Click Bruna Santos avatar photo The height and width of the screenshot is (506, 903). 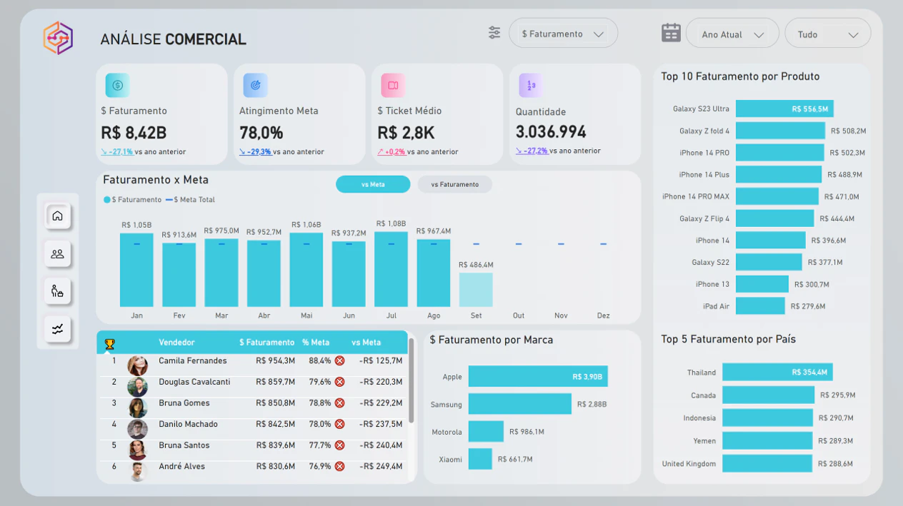(137, 450)
